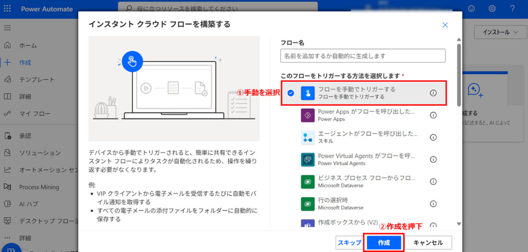The height and width of the screenshot is (252, 528).
Task: Click the ホーム home icon
Action: click(x=7, y=45)
